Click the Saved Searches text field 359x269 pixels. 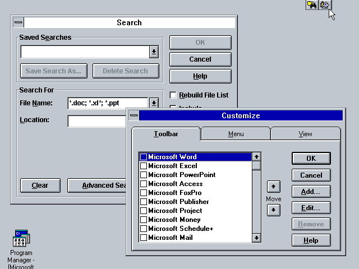tap(85, 52)
